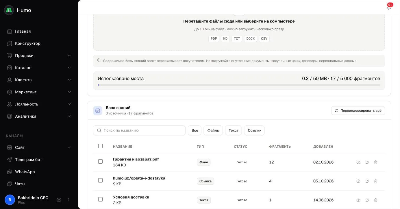Select the Условия доставки row checkbox
Viewport: 400px width, 209px height.
click(100, 199)
